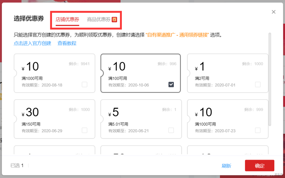Check the ¥5 coupon expiring 2020-06-21
The width and height of the screenshot is (285, 178).
tap(171, 130)
